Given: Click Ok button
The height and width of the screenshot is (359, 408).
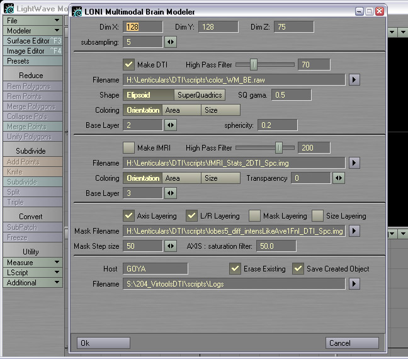Looking at the screenshot, I should [103, 343].
